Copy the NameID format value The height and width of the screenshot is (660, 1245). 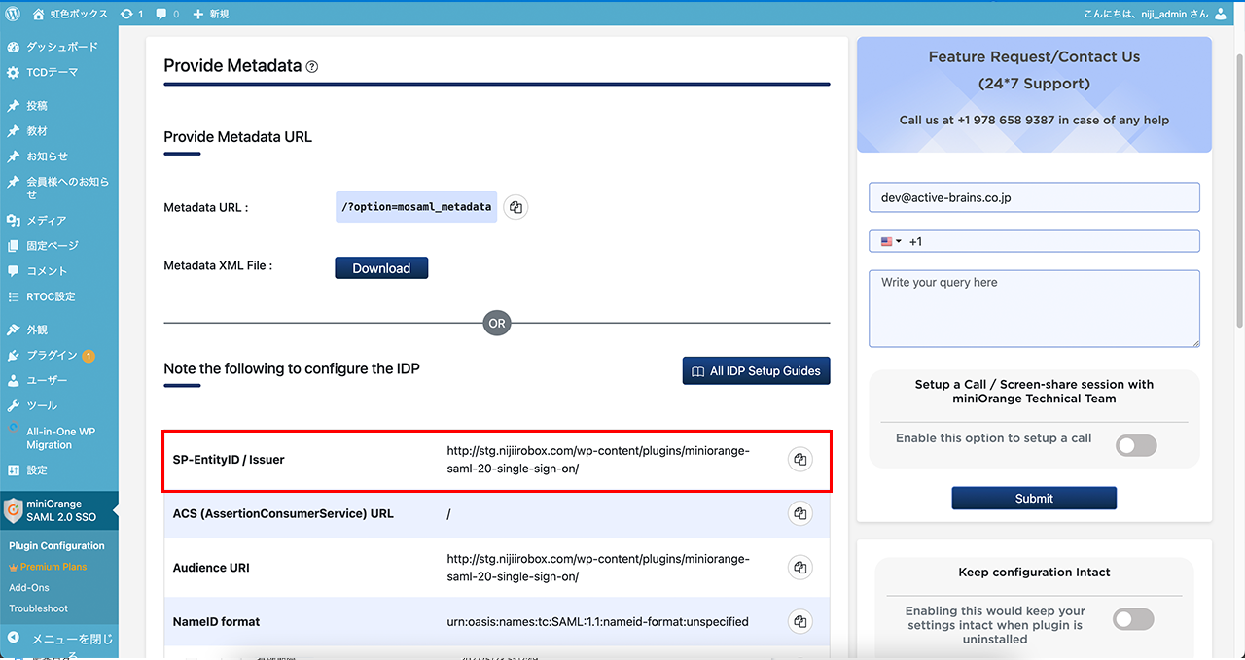point(800,621)
